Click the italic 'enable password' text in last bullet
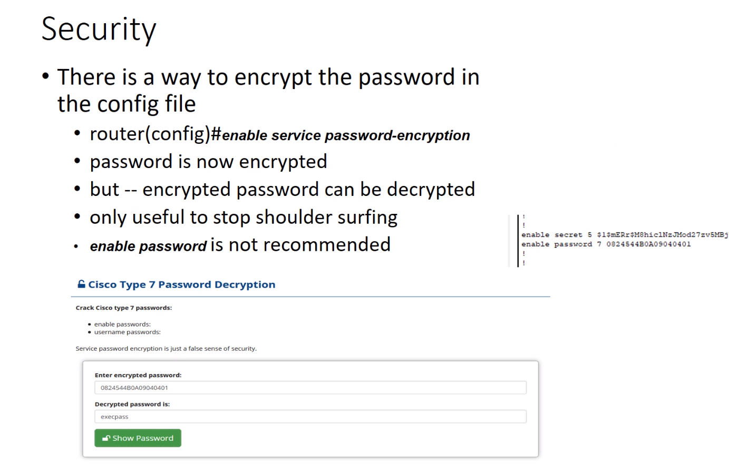729x473 pixels. 148,246
